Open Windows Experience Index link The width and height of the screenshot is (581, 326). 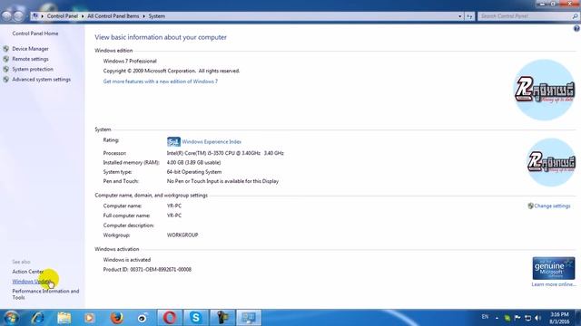click(212, 142)
